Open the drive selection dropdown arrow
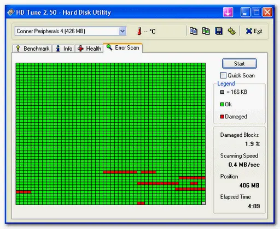The image size is (280, 229). click(x=122, y=31)
